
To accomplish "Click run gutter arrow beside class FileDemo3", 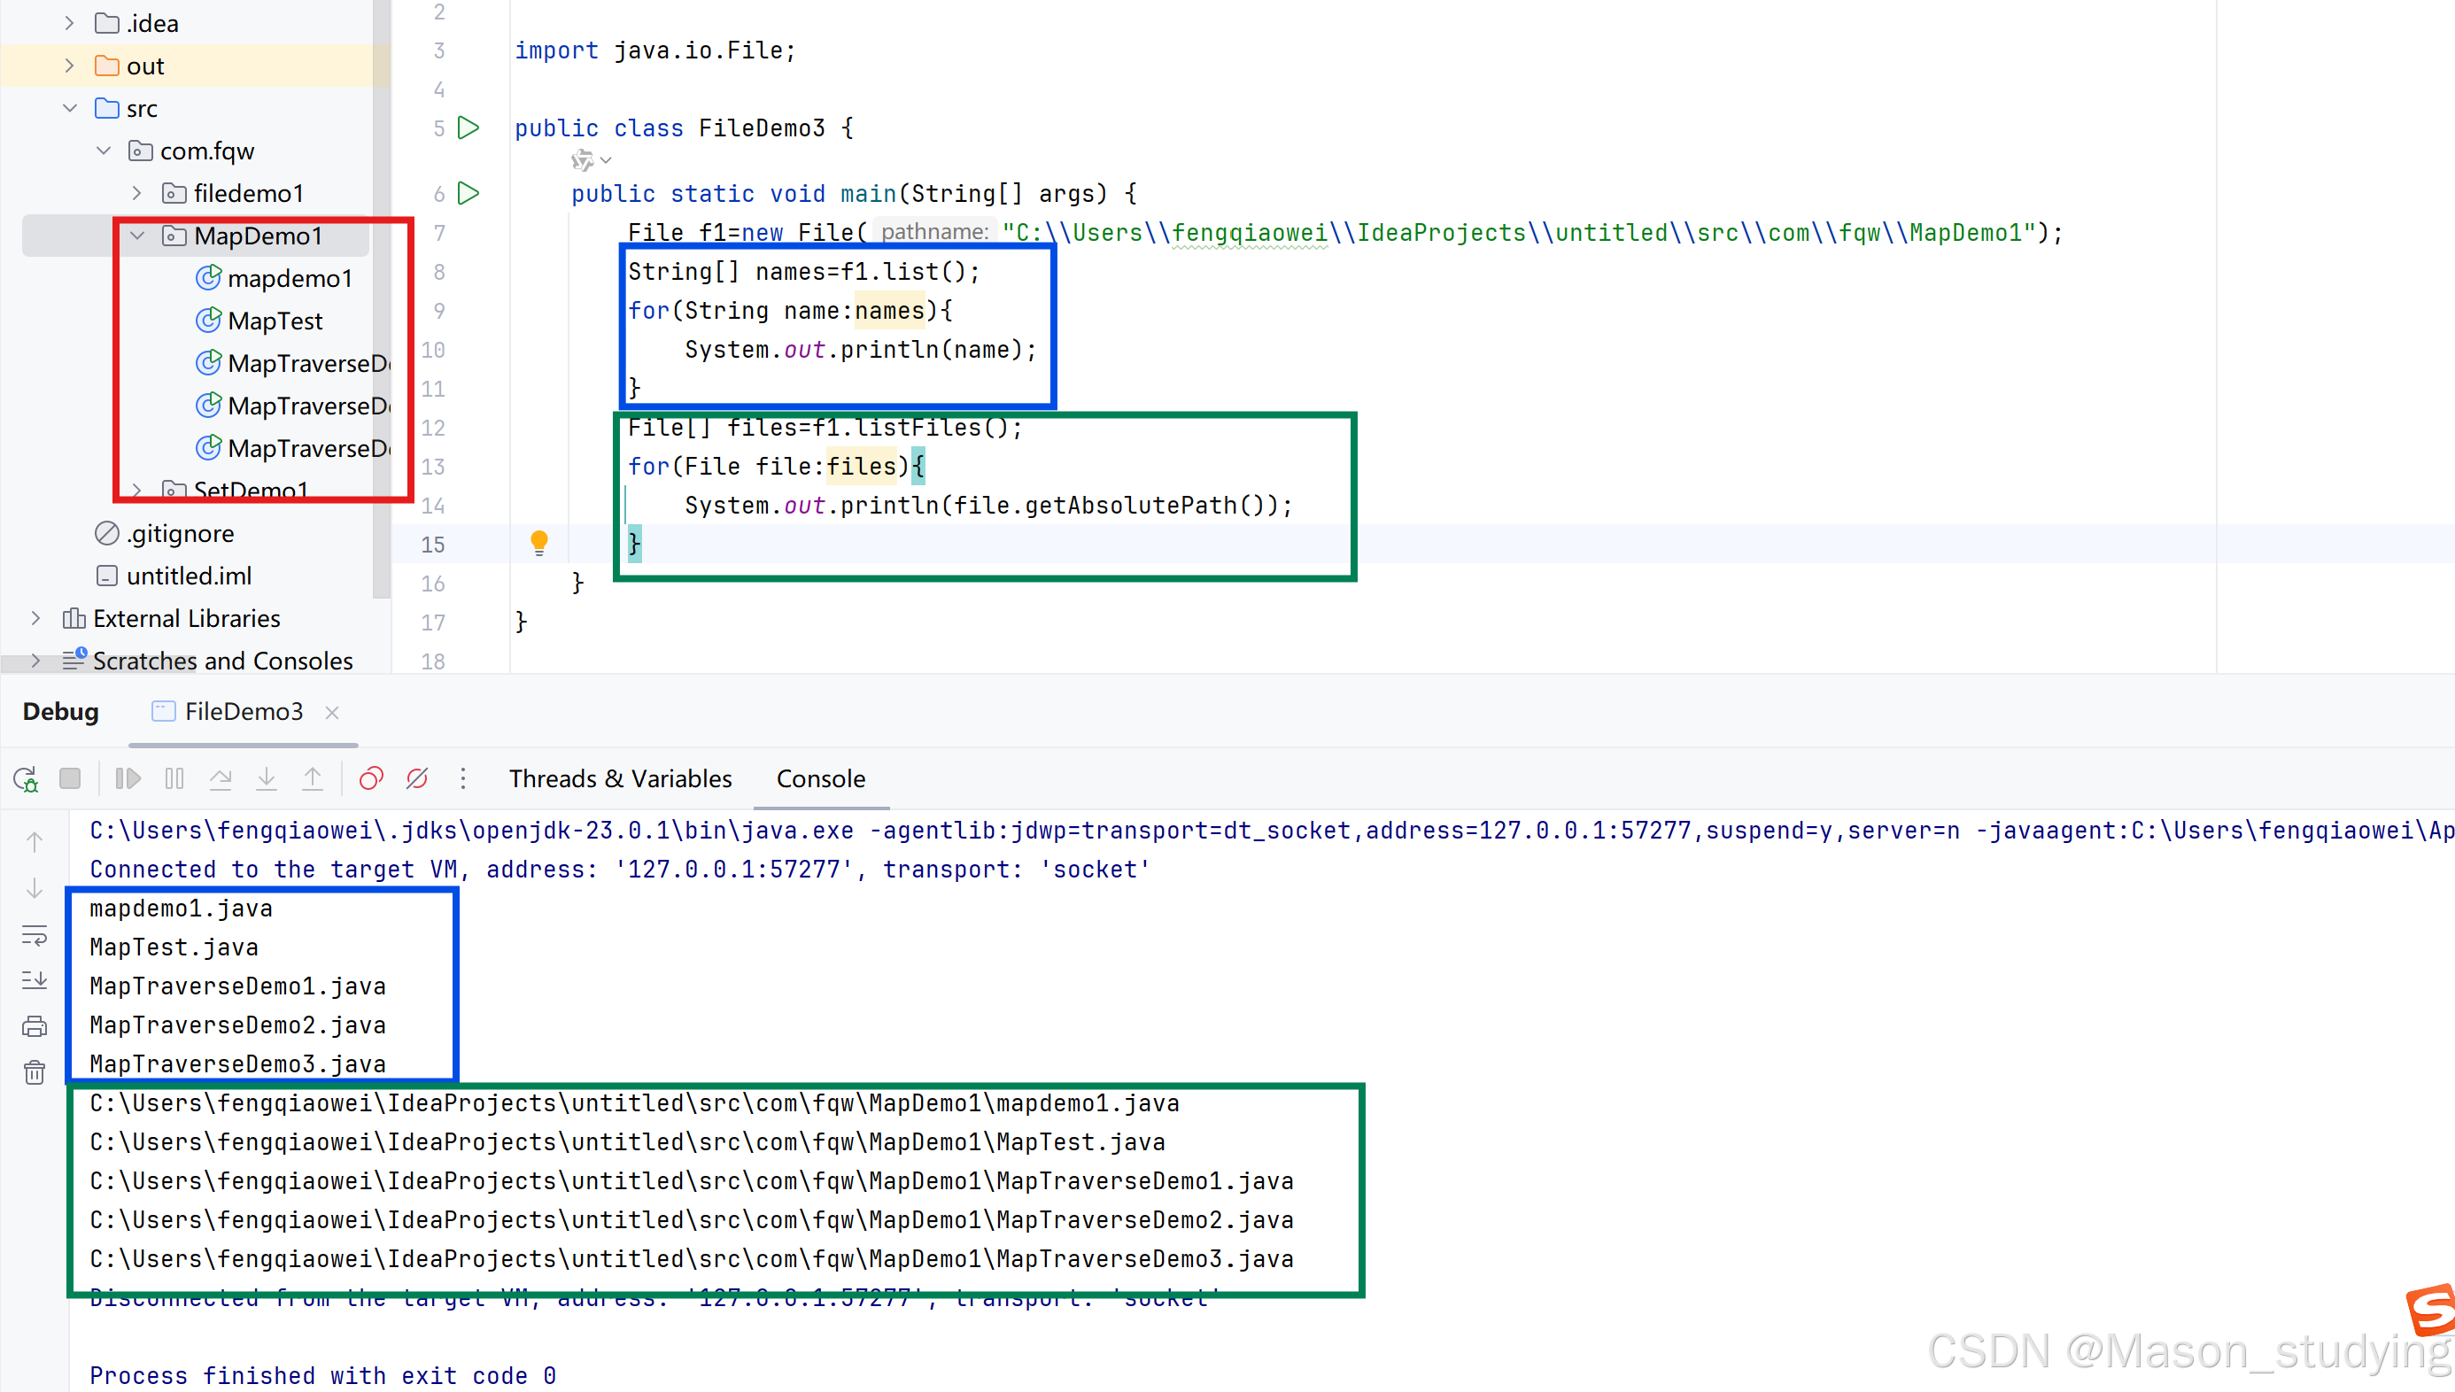I will click(469, 128).
